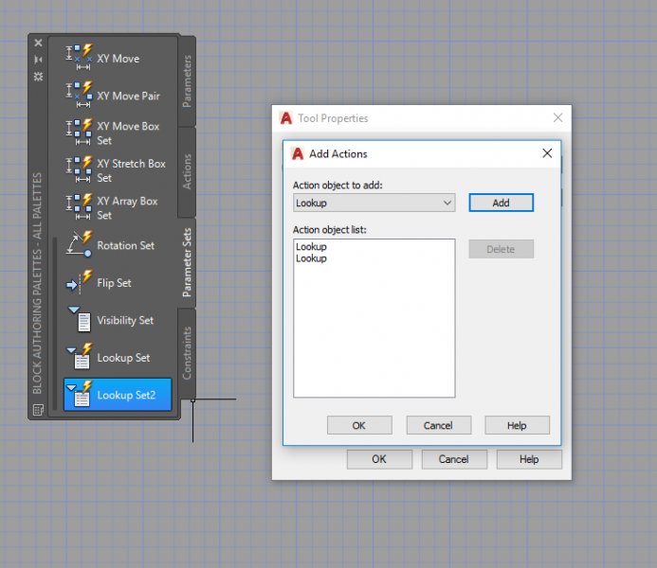Image resolution: width=657 pixels, height=568 pixels.
Task: Switch to the Actions palette tab
Action: click(x=187, y=171)
